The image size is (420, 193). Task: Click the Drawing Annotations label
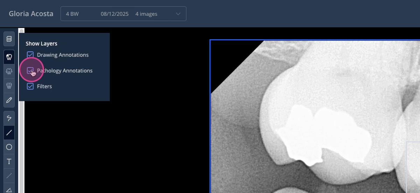[63, 55]
